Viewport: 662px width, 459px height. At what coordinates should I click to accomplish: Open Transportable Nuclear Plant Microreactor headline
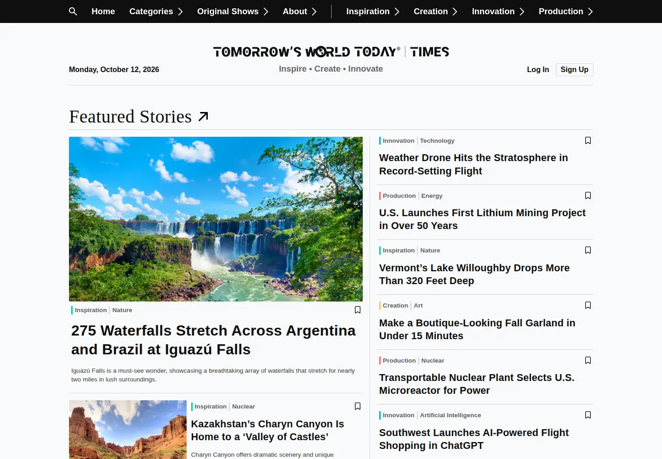point(477,384)
